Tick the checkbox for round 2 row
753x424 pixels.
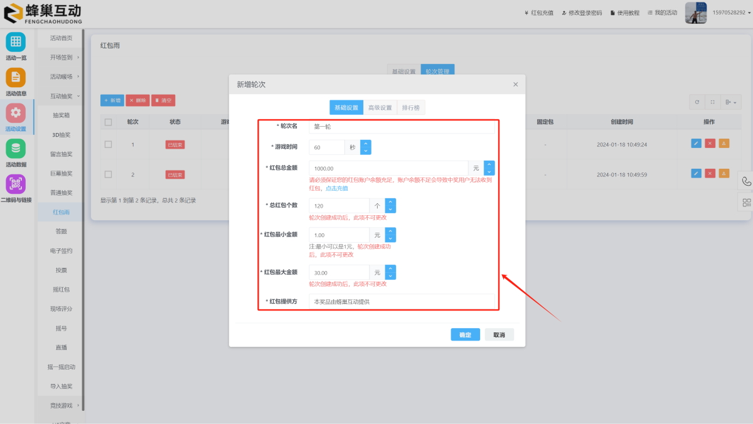point(108,174)
